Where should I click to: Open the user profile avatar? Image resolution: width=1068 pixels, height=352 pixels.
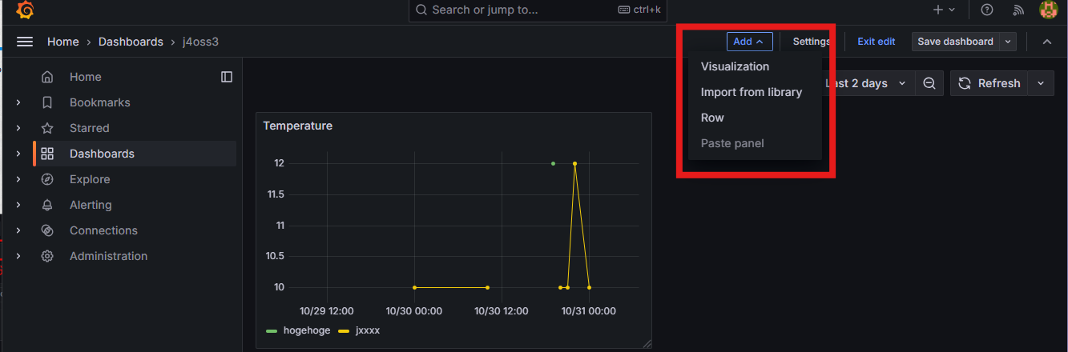tap(1048, 10)
